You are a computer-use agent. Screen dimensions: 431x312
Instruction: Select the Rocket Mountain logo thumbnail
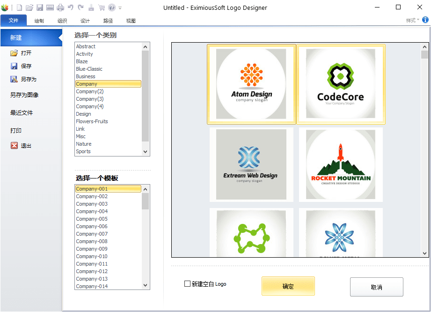341,164
